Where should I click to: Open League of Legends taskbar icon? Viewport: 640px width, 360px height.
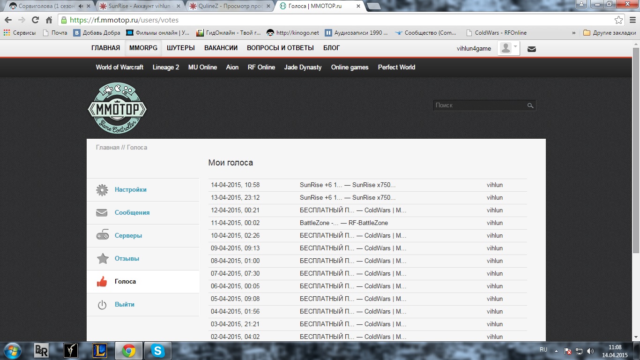click(x=100, y=351)
